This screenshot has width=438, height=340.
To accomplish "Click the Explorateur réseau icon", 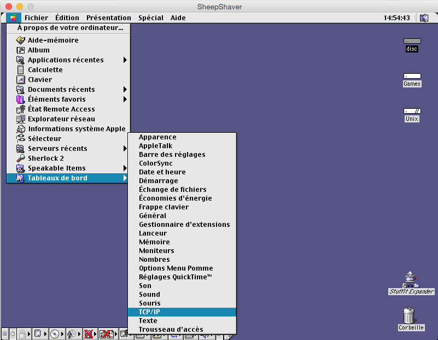I will pyautogui.click(x=20, y=119).
